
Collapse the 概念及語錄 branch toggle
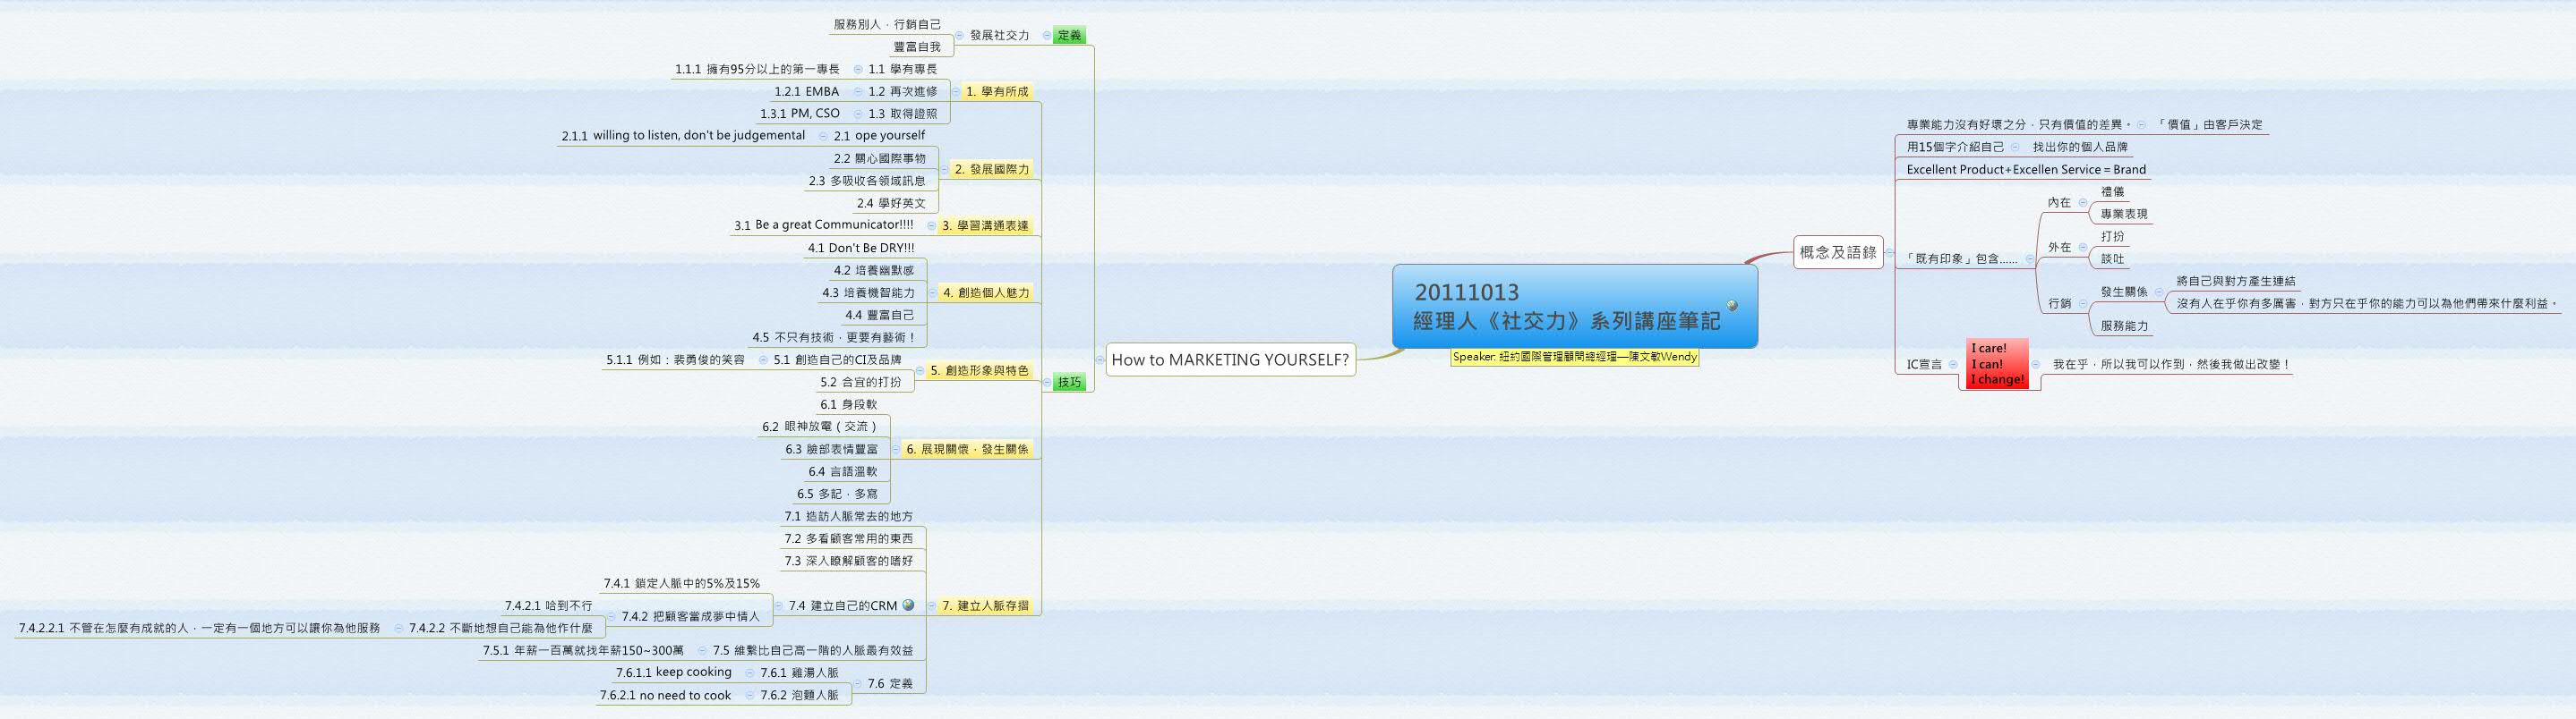click(1889, 253)
